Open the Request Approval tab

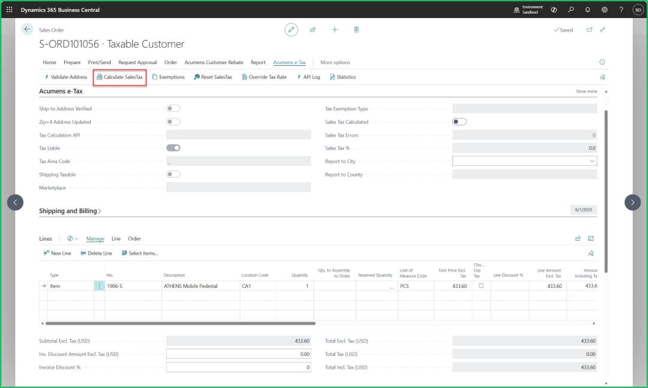[138, 62]
